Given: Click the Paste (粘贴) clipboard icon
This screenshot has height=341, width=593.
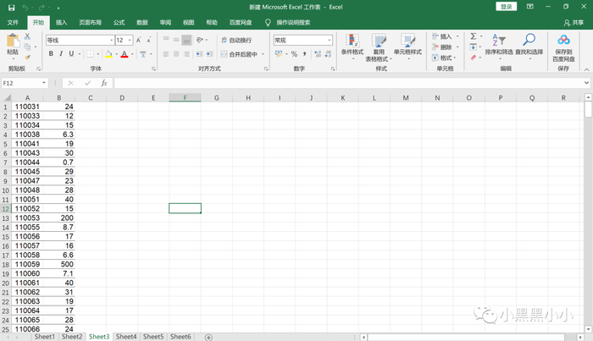Looking at the screenshot, I should coord(12,41).
